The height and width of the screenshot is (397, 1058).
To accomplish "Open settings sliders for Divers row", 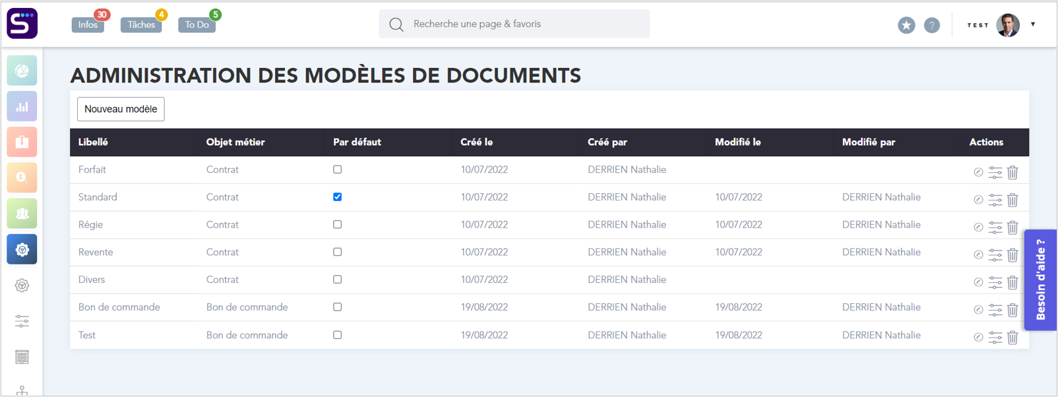I will coord(995,282).
